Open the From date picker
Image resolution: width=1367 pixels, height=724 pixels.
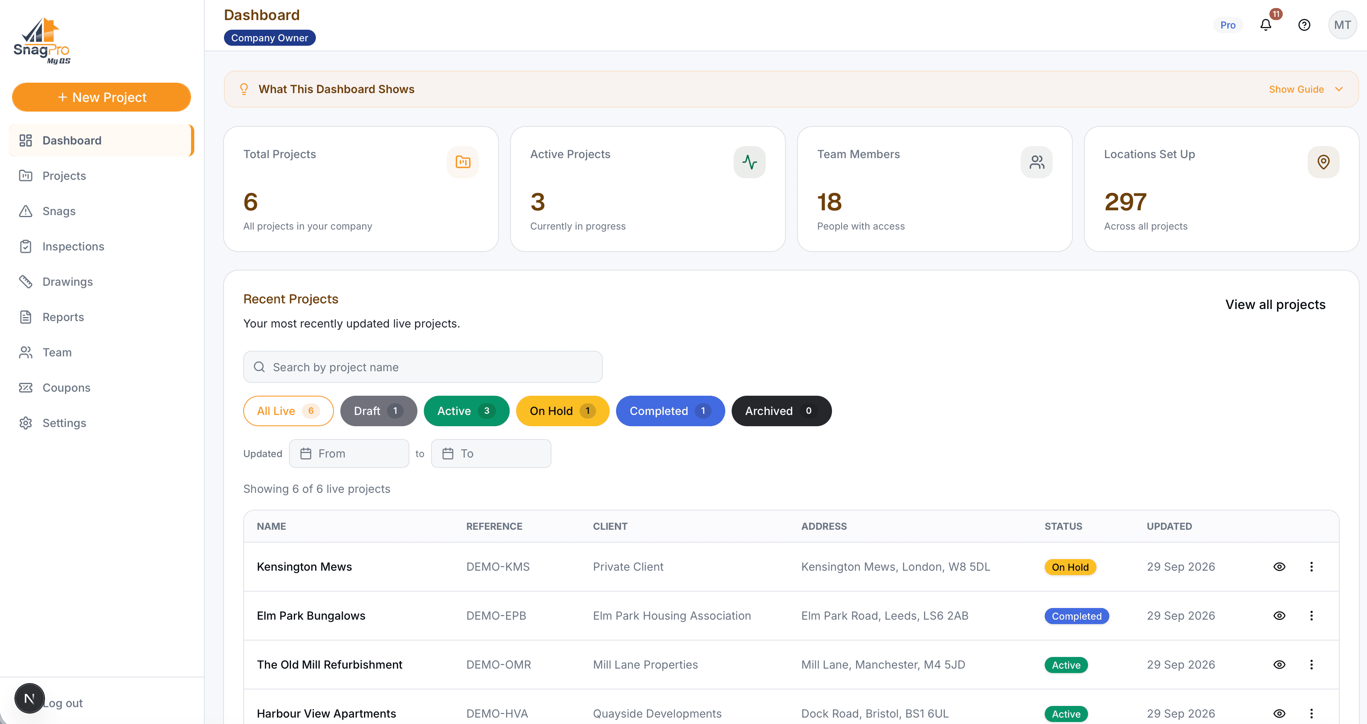(349, 453)
